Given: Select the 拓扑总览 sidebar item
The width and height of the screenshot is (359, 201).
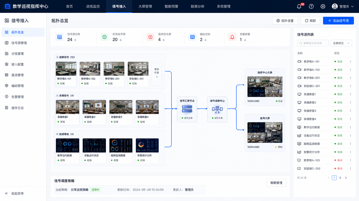Looking at the screenshot, I should (x=23, y=32).
